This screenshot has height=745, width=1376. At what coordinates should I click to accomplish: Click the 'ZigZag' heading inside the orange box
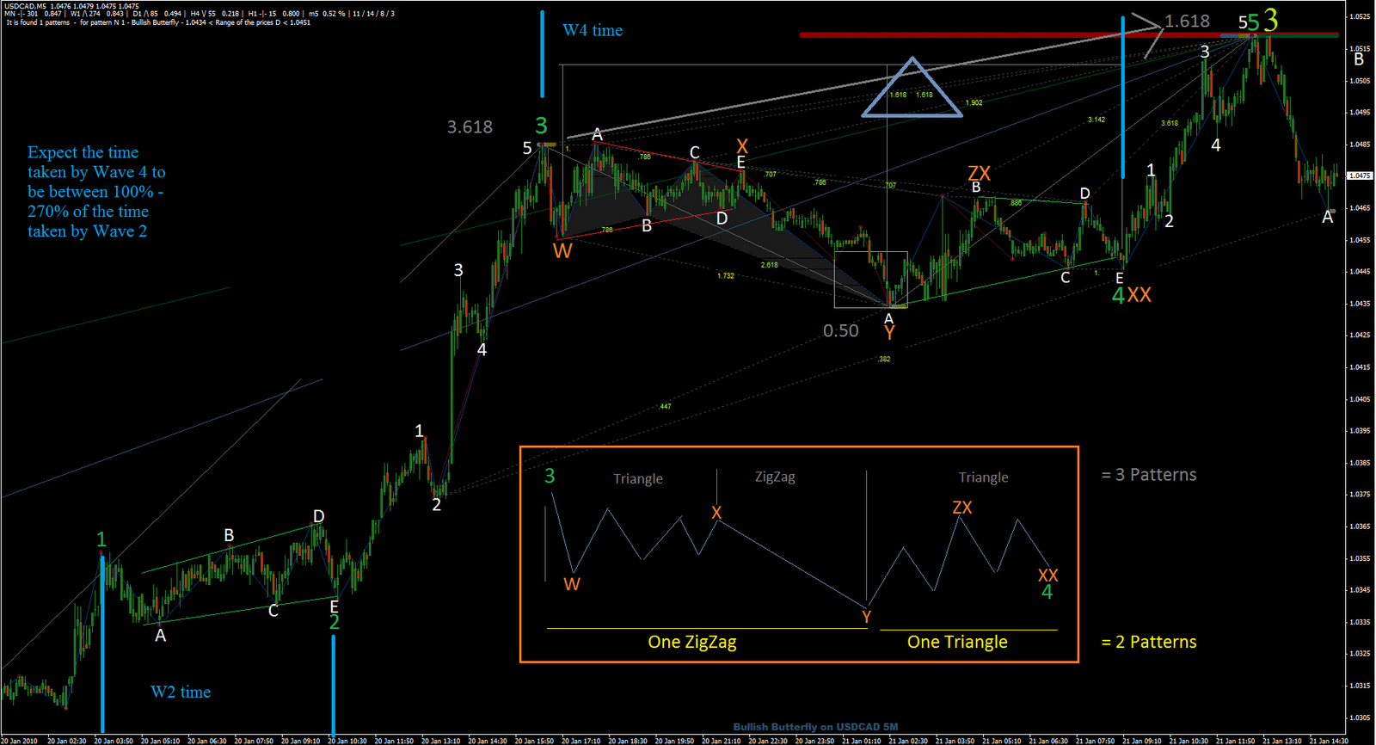coord(775,477)
